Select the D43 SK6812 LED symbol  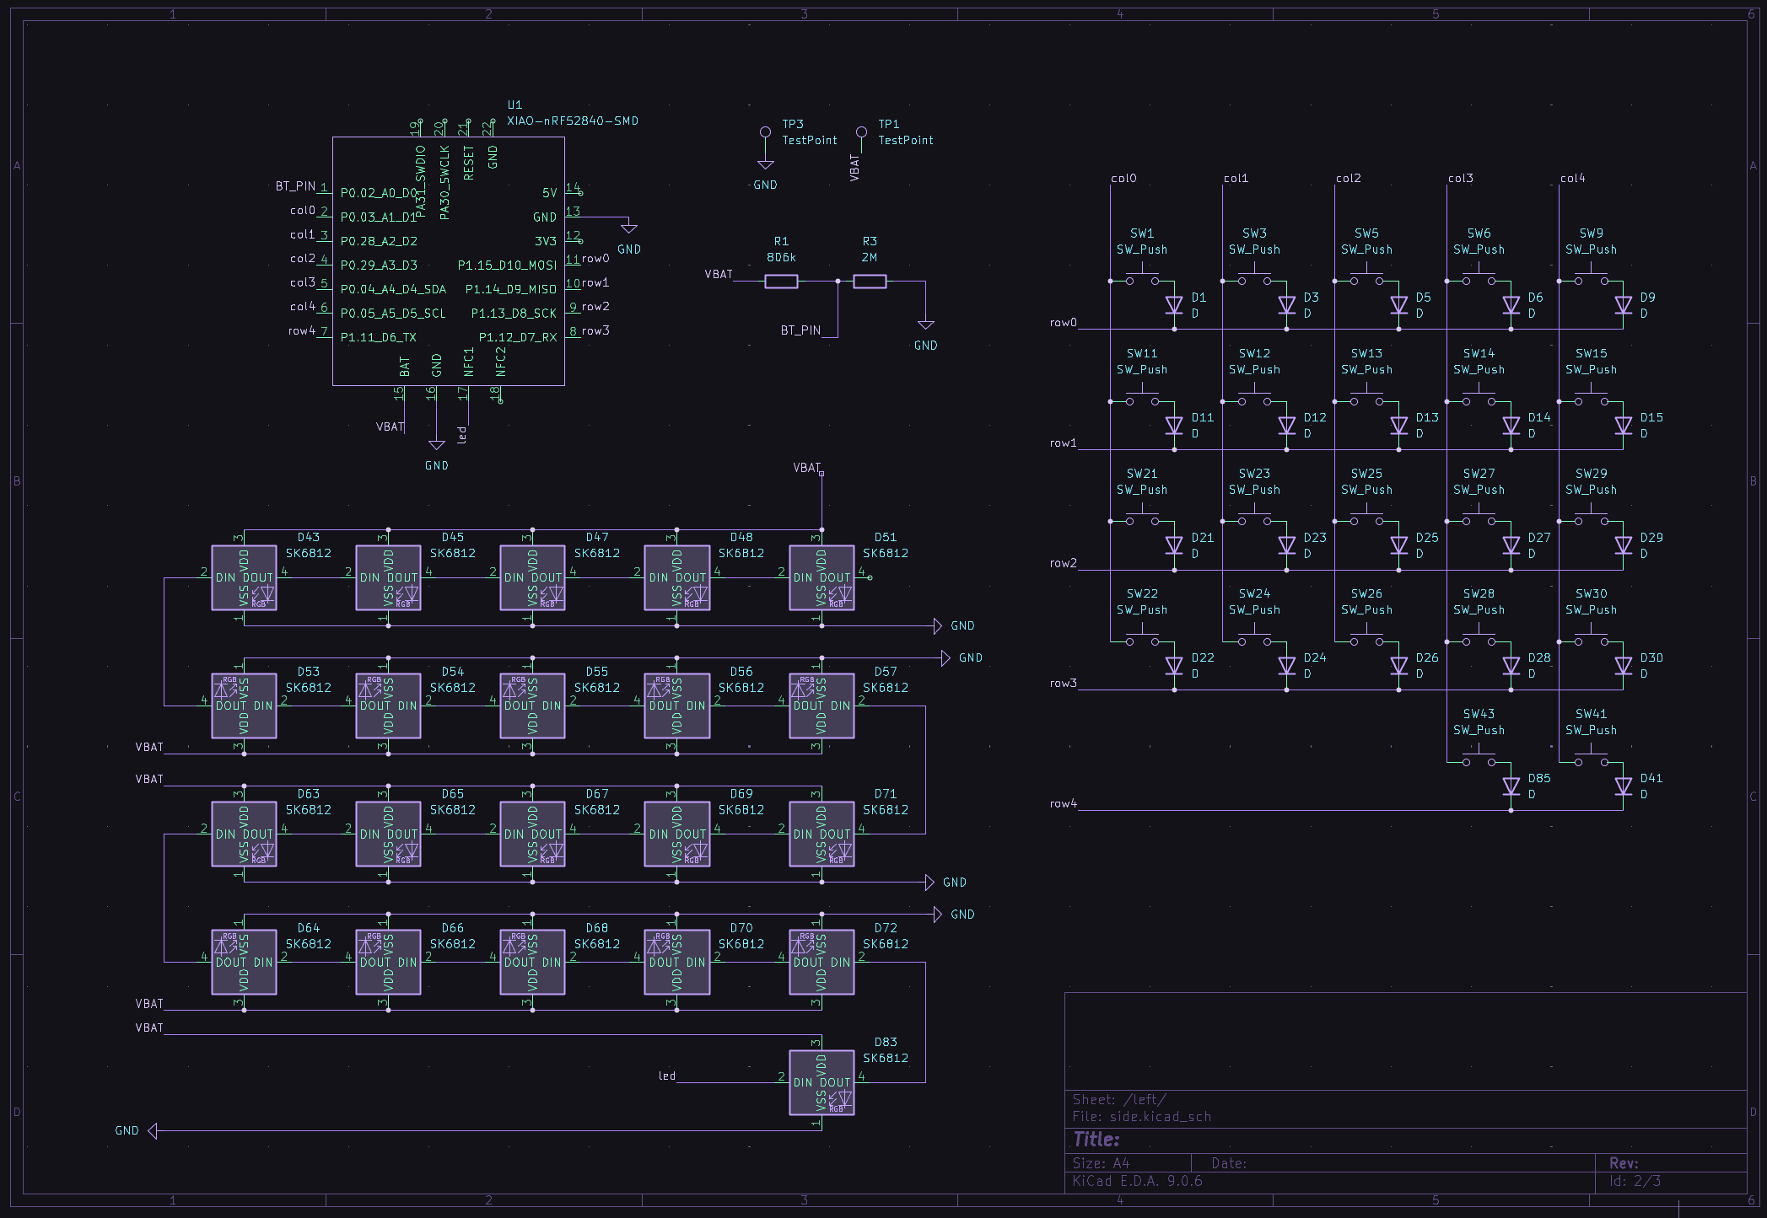244,578
